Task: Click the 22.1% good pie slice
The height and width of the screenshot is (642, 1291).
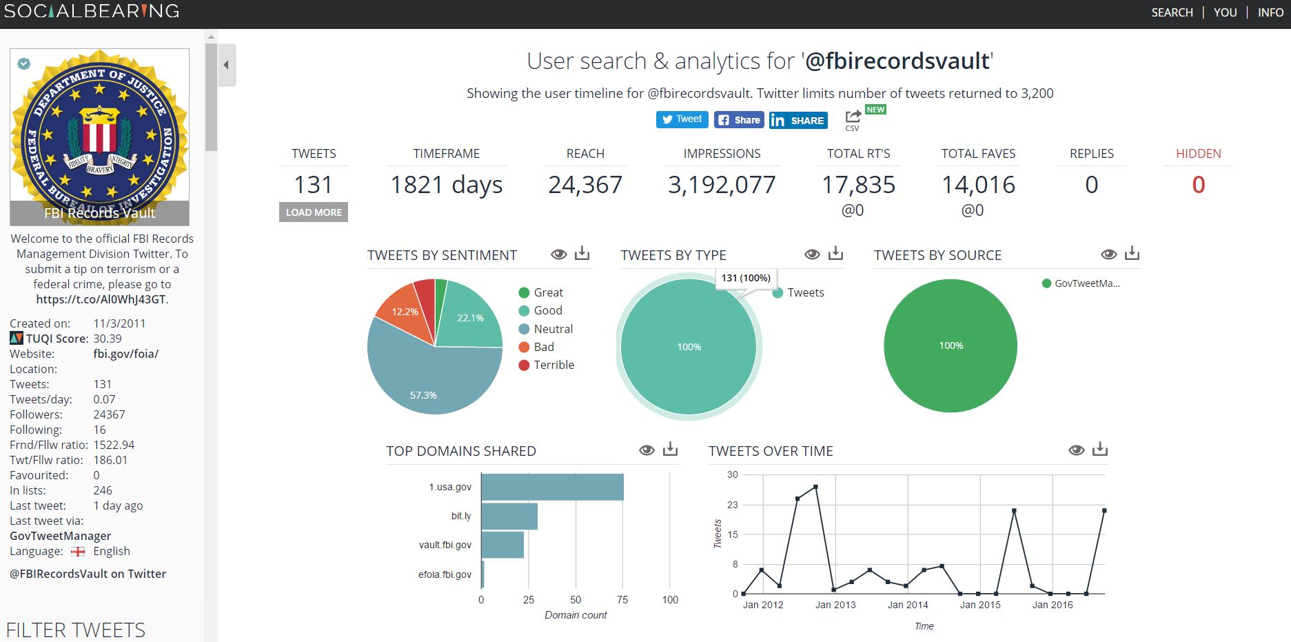Action: pyautogui.click(x=470, y=317)
